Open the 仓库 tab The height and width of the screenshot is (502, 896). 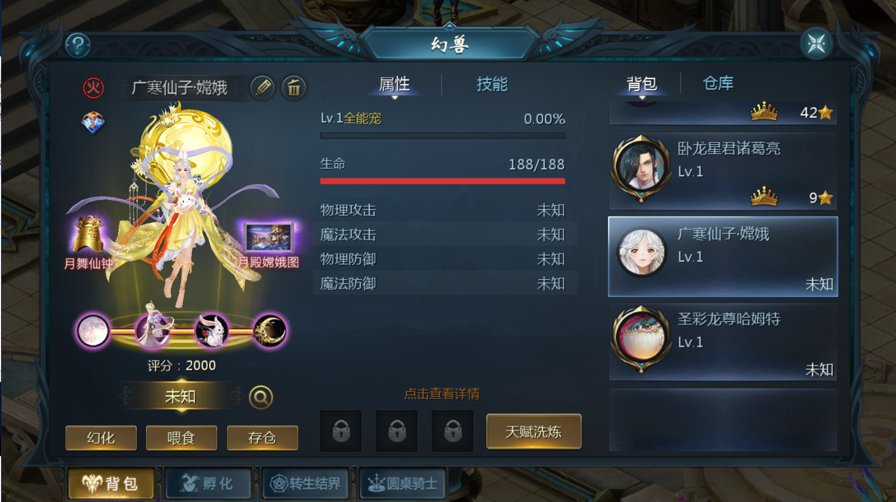point(718,83)
